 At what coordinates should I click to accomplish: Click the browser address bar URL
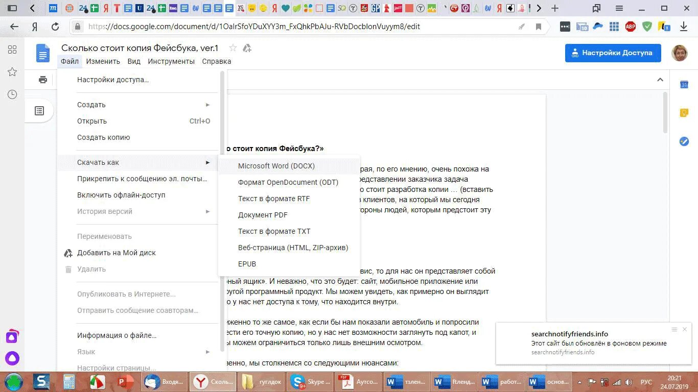[254, 27]
